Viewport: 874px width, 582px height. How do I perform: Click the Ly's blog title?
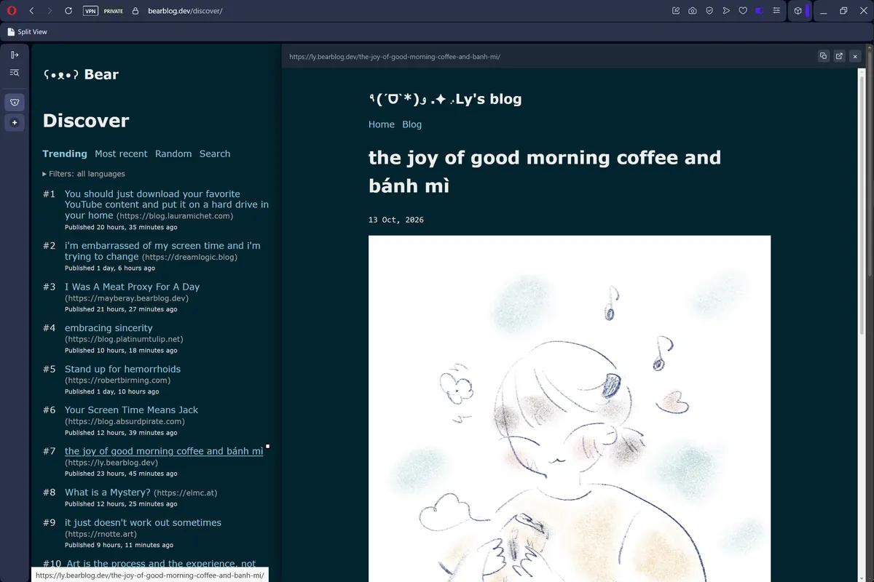coord(445,99)
